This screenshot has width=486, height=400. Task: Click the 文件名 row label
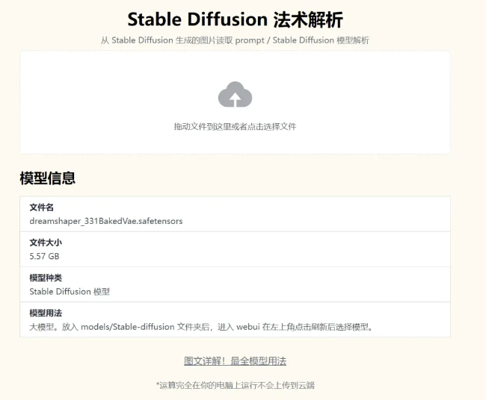(42, 207)
